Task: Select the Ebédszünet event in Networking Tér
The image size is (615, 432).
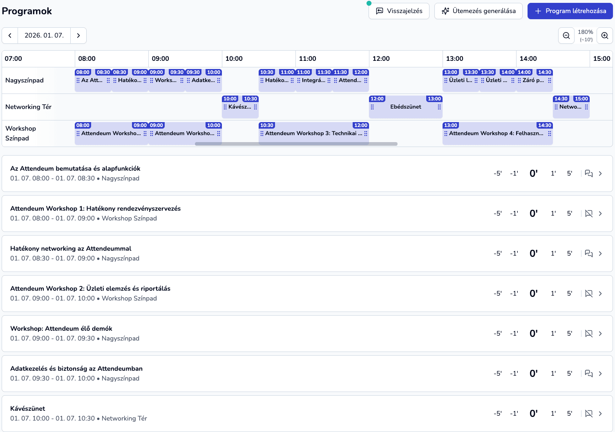Action: pos(405,107)
